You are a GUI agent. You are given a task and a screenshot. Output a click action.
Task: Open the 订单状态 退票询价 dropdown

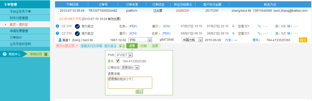(x=130, y=68)
